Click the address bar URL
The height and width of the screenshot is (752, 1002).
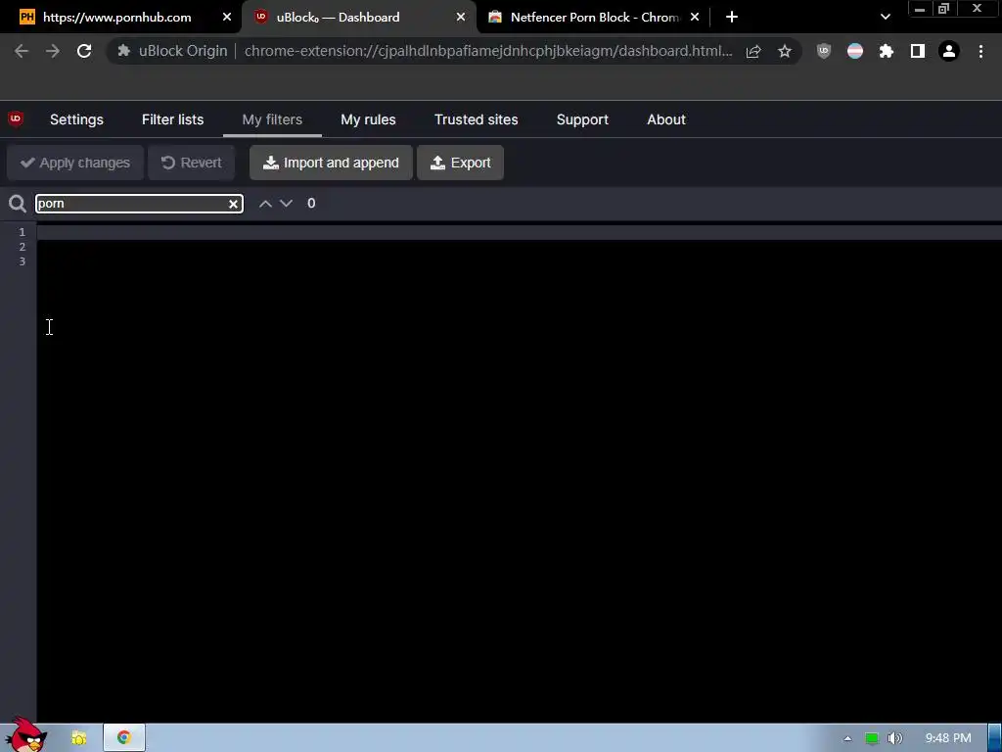pyautogui.click(x=488, y=51)
